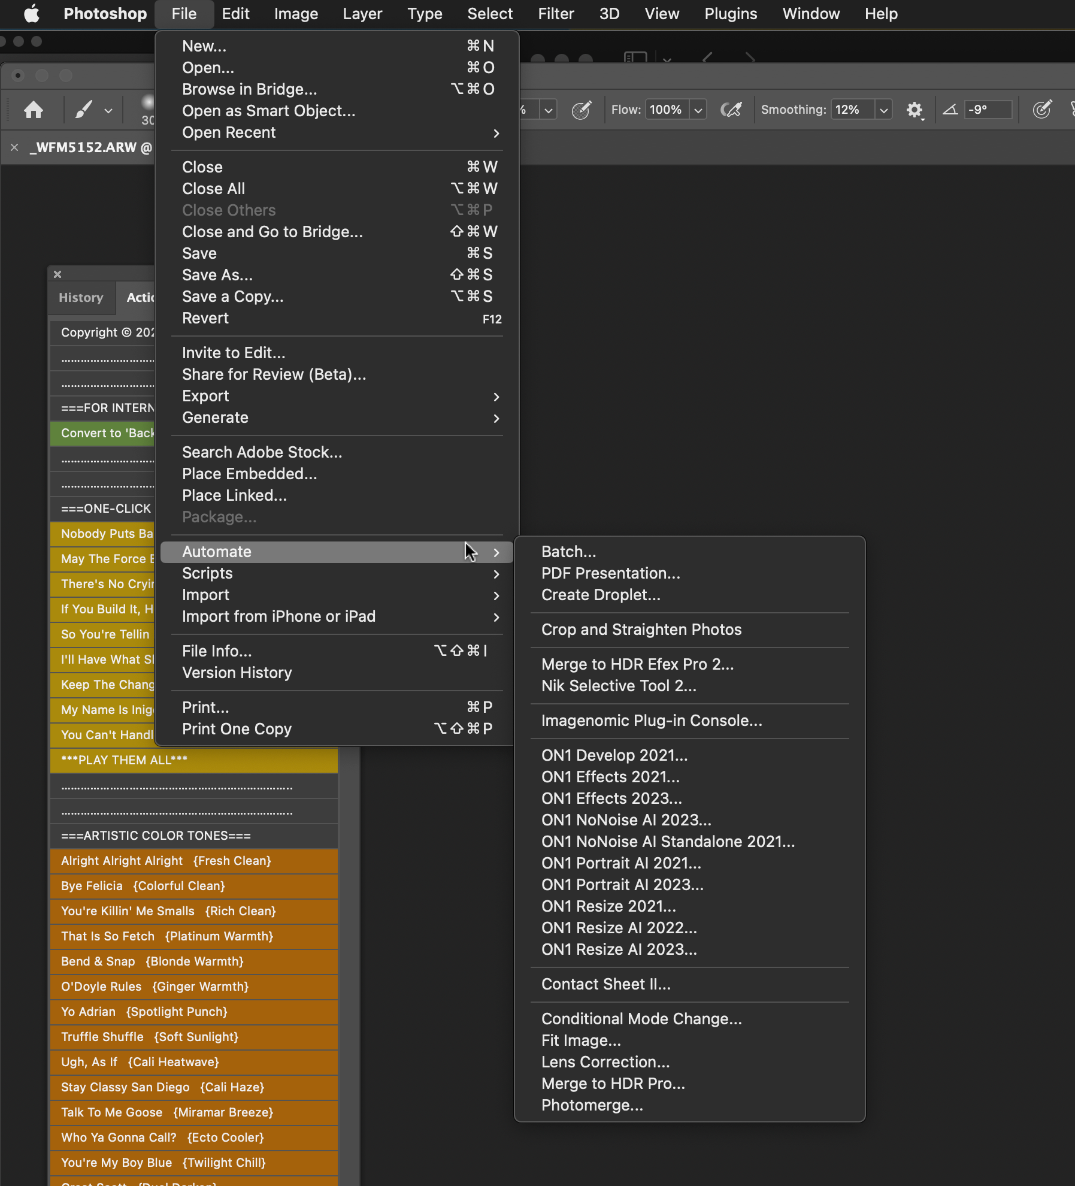Click the X icon above the History tab
Viewport: 1075px width, 1186px height.
point(57,274)
